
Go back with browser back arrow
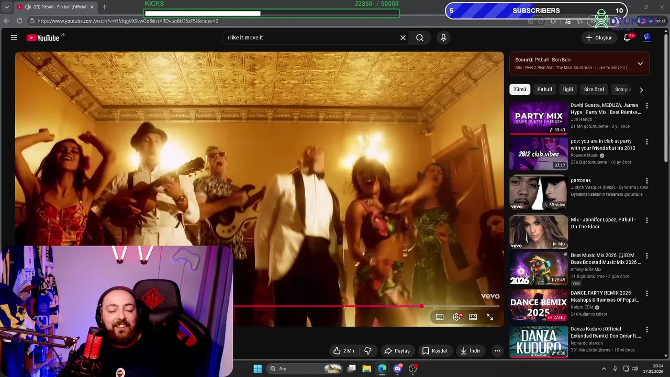[6, 21]
